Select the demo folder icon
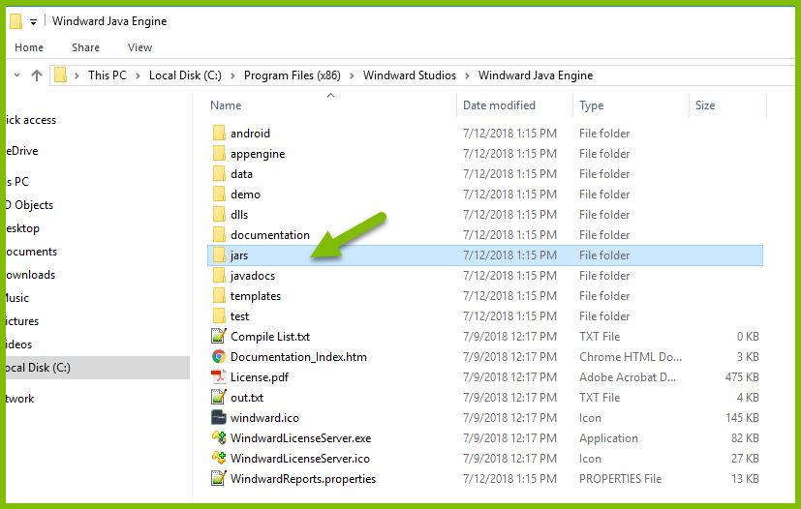Image resolution: width=801 pixels, height=509 pixels. [x=219, y=195]
